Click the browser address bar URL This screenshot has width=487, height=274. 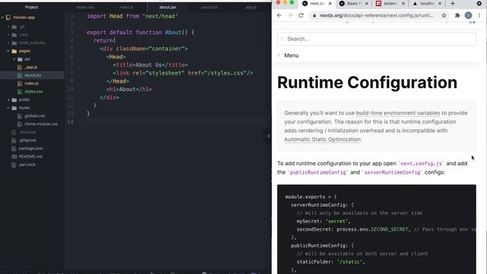[x=377, y=15]
